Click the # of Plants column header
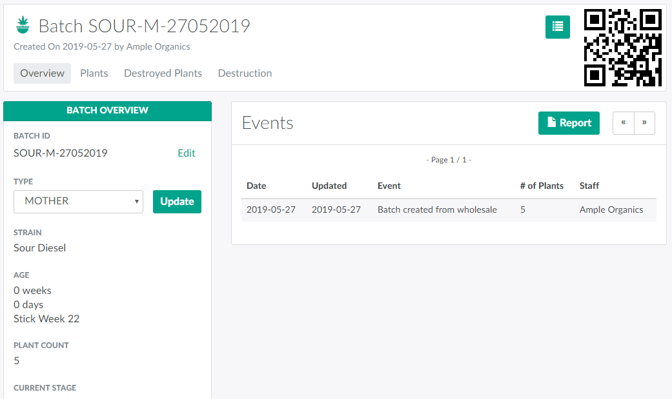 pos(542,186)
